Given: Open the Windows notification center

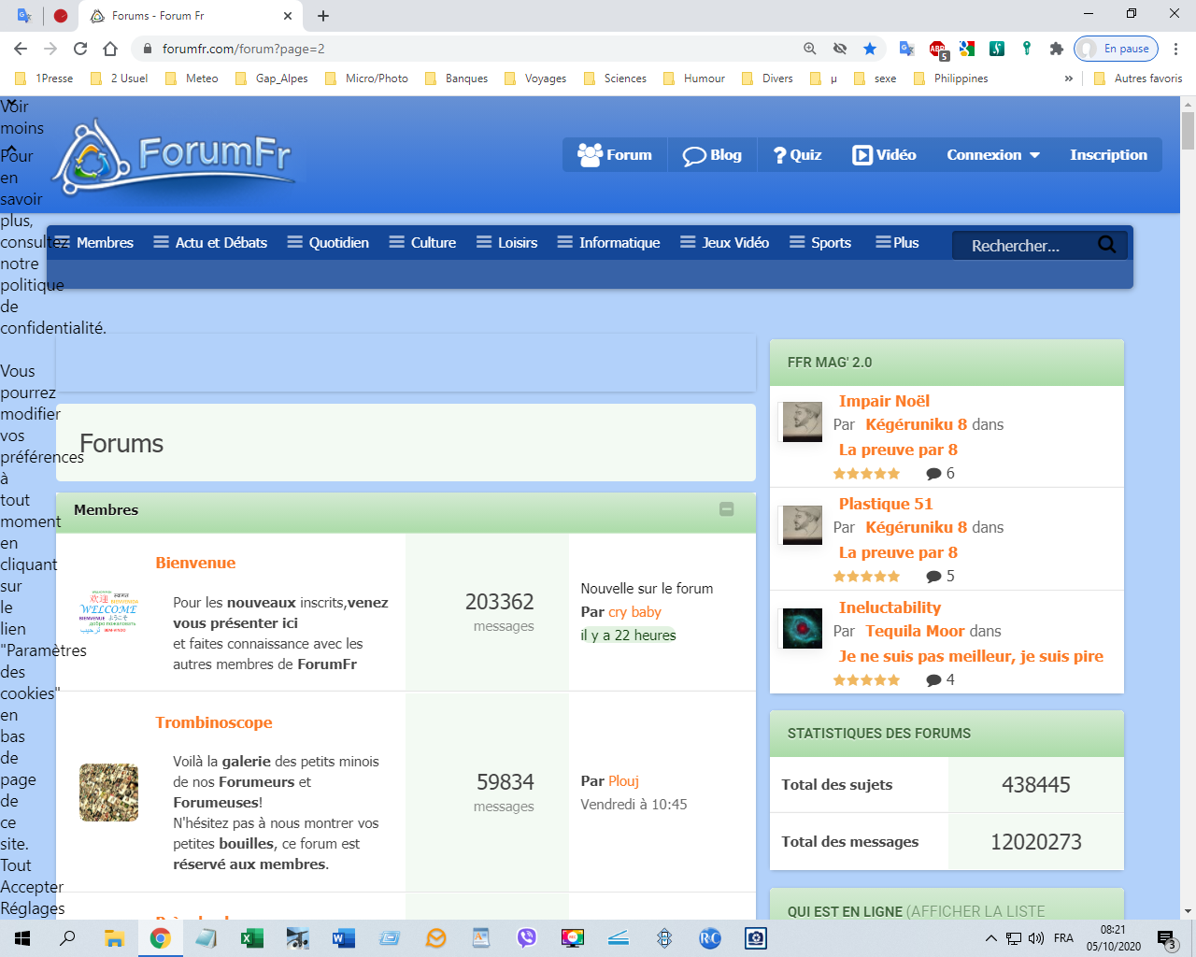Looking at the screenshot, I should tap(1167, 939).
